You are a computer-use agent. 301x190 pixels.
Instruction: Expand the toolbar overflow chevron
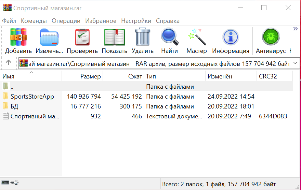(x=296, y=29)
